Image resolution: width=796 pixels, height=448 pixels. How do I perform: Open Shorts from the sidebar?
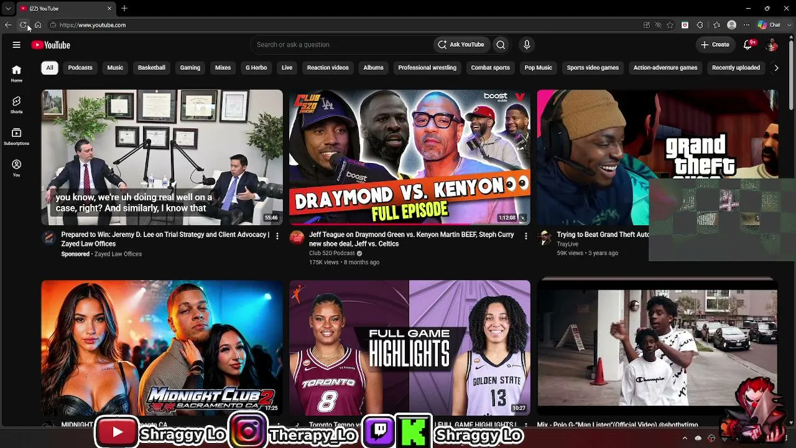click(17, 105)
